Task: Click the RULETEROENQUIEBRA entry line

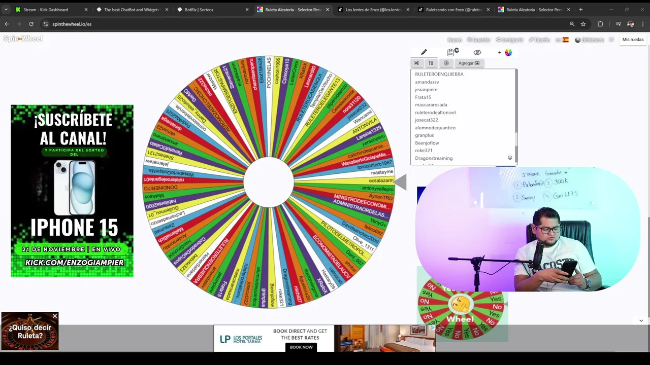Action: tap(439, 74)
